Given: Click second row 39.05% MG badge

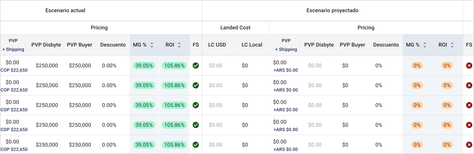Looking at the screenshot, I should click(x=144, y=85).
